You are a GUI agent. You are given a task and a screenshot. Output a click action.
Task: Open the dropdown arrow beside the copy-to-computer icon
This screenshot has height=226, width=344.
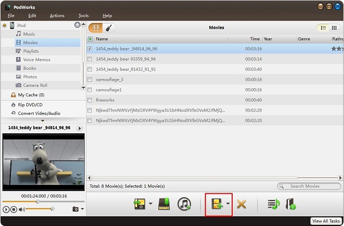150,204
